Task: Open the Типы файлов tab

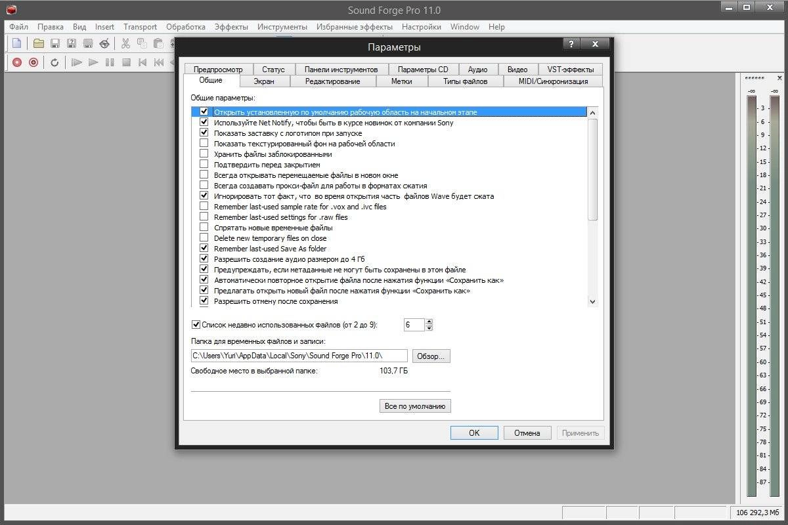Action: pos(466,81)
